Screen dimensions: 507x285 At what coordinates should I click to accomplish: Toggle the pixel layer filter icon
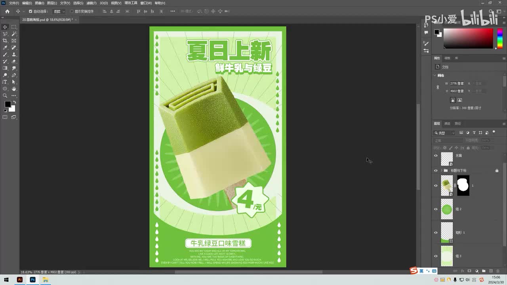point(461,133)
